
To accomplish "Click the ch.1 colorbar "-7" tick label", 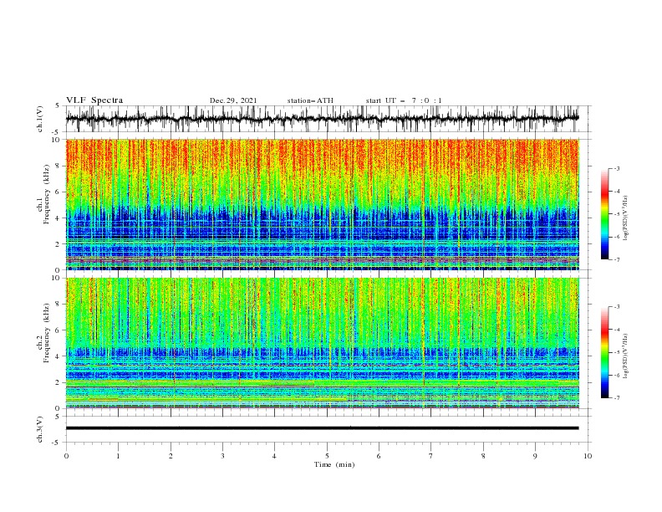I will tap(616, 259).
